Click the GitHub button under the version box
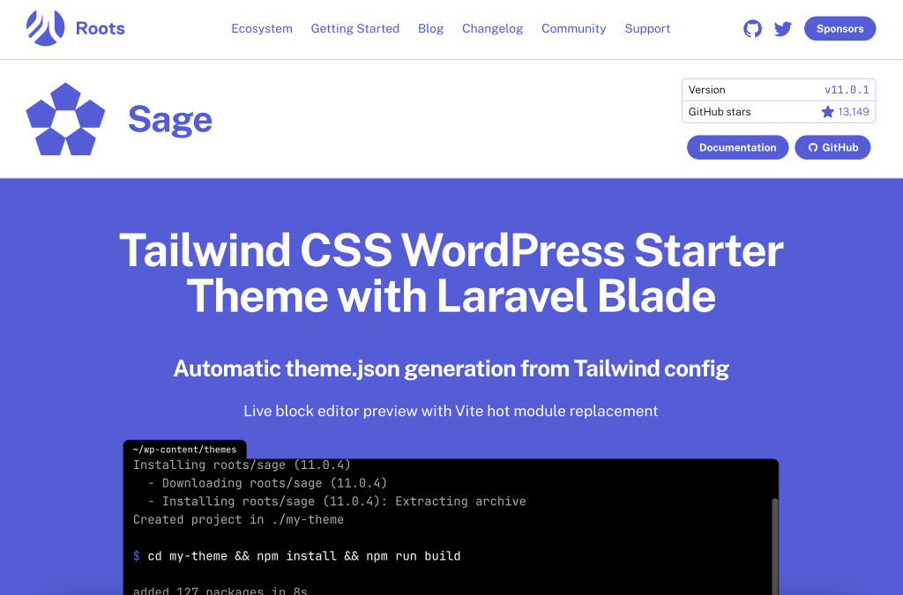Viewport: 903px width, 595px height. pyautogui.click(x=832, y=147)
